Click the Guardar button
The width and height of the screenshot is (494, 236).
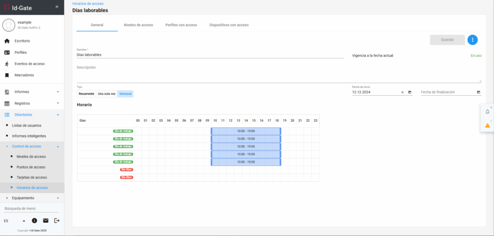[x=447, y=40]
